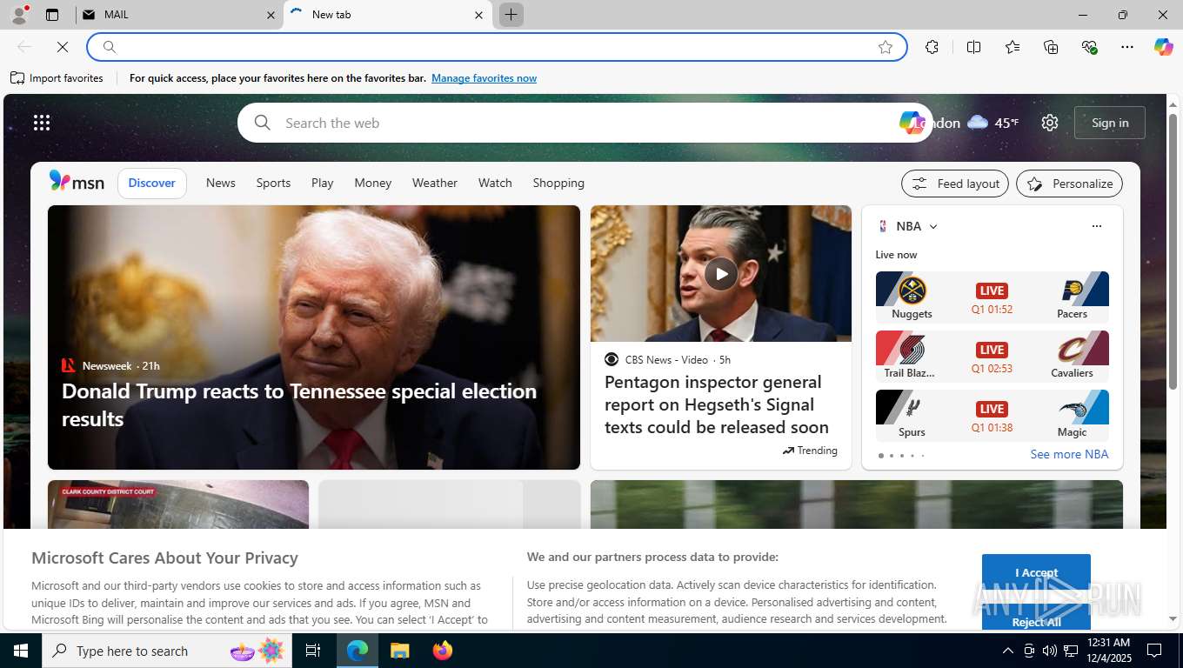Add this page to favorites star
The height and width of the screenshot is (668, 1183).
click(x=886, y=47)
